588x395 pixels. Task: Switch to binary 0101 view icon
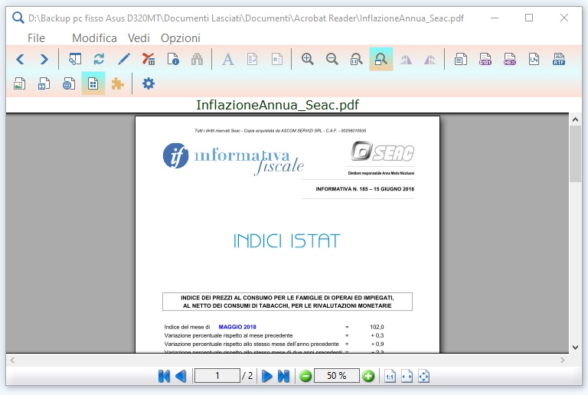(485, 59)
